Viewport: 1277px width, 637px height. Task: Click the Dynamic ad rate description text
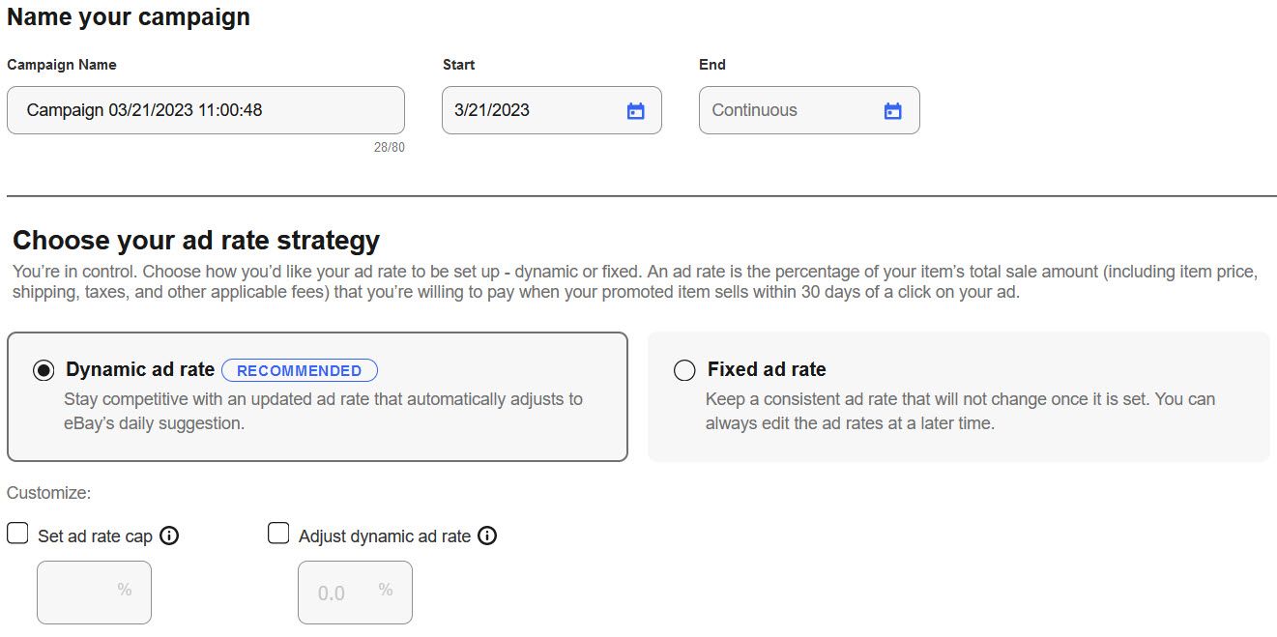tap(323, 411)
